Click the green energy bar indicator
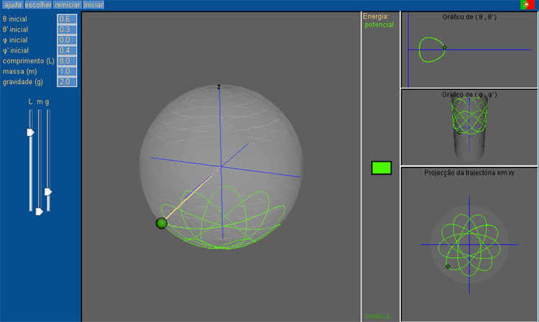 (x=381, y=167)
